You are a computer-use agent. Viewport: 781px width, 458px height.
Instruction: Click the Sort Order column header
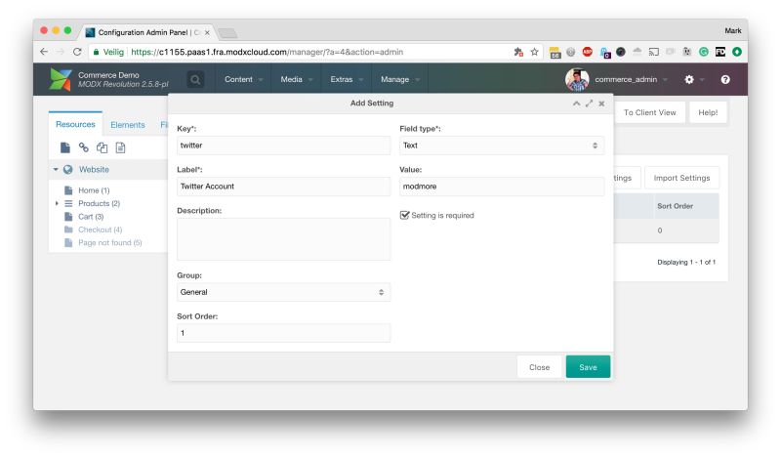point(675,206)
